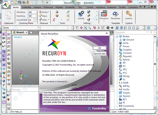Open the Gravity setting
The image size is (158, 115).
[81, 15]
